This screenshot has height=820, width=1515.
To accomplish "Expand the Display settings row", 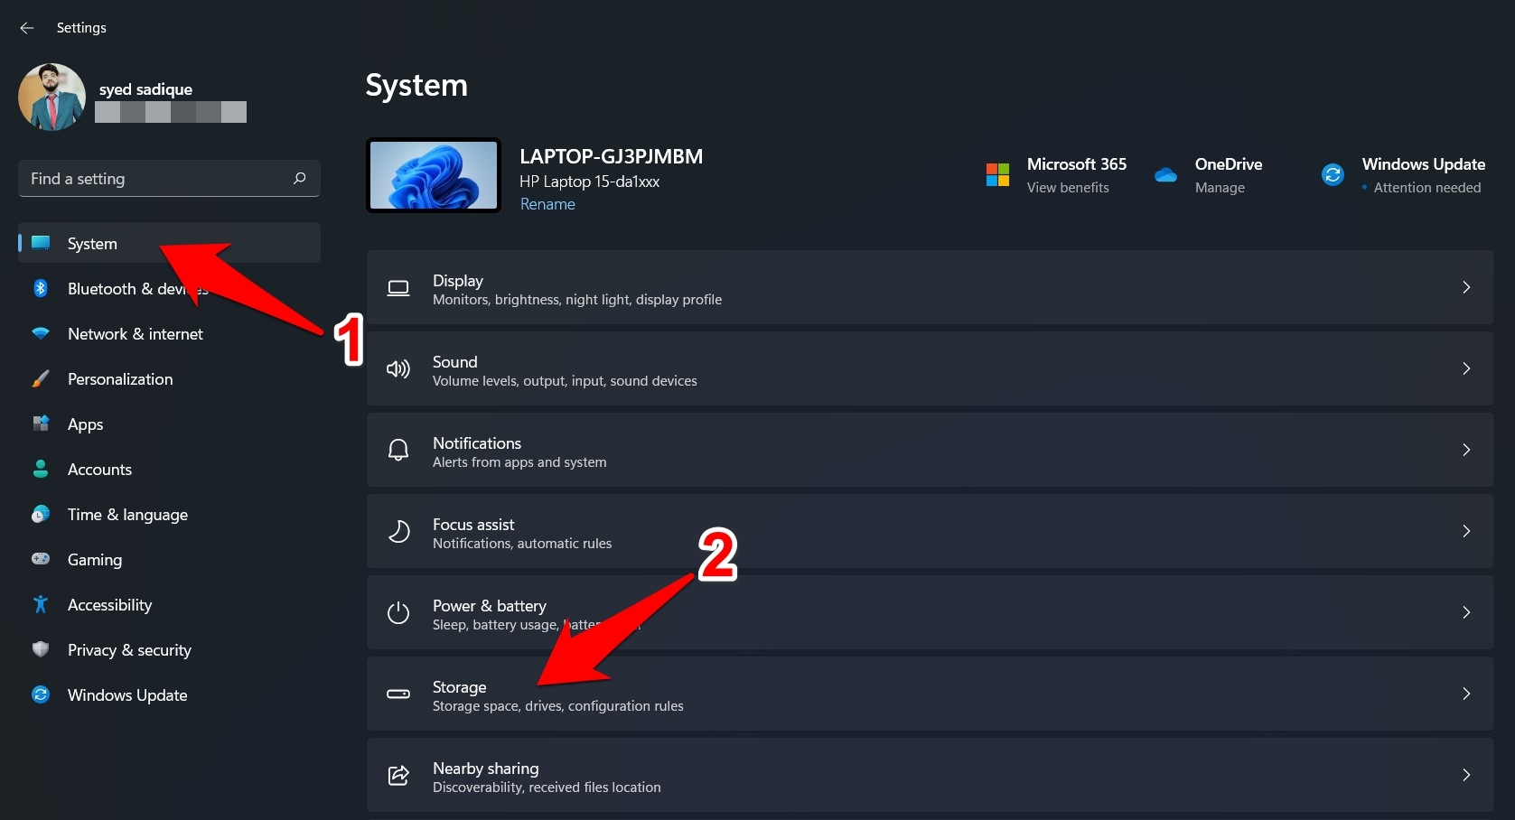I will coord(931,287).
